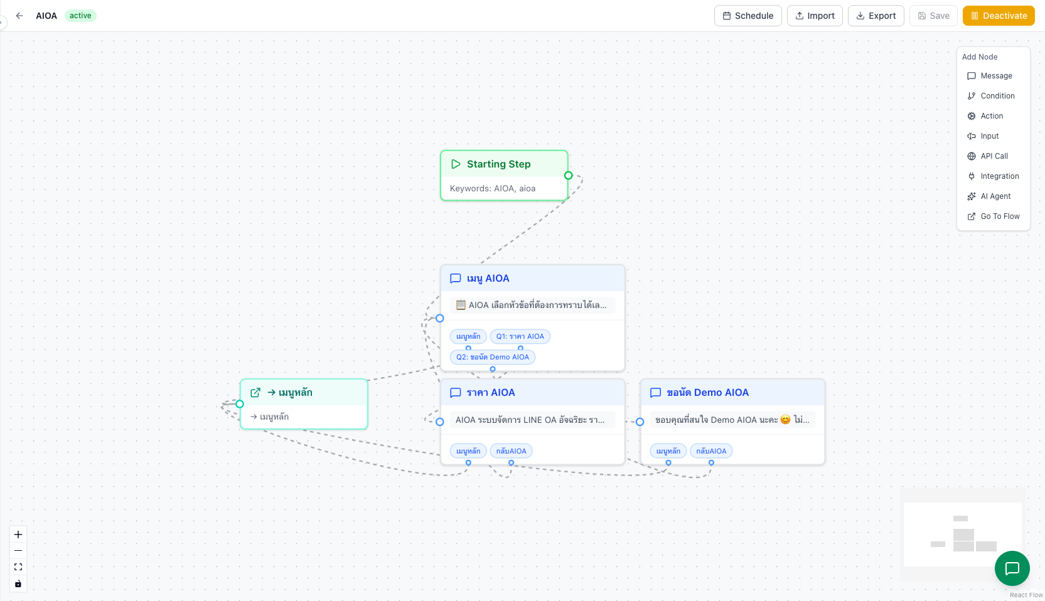Select the Message node icon in Add Node
The image size is (1045, 601).
pos(972,75)
